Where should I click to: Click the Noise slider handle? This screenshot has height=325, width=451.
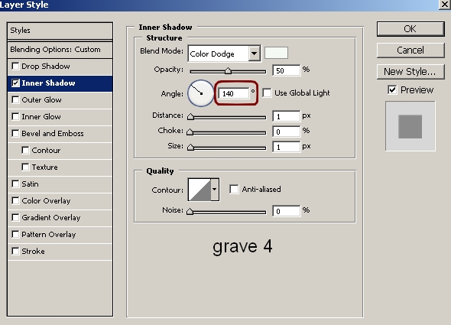pyautogui.click(x=190, y=212)
